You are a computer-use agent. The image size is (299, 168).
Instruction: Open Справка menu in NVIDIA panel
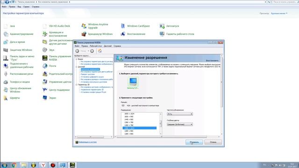tap(117, 46)
